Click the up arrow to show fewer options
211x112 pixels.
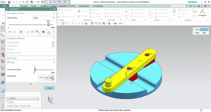31,84
